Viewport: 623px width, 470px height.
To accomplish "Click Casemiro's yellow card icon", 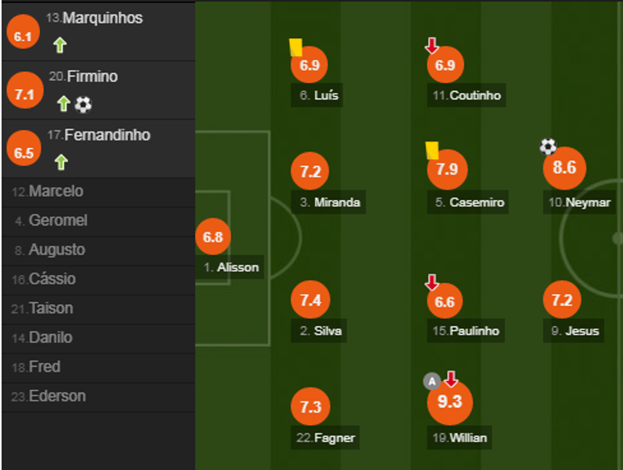I will pyautogui.click(x=432, y=150).
